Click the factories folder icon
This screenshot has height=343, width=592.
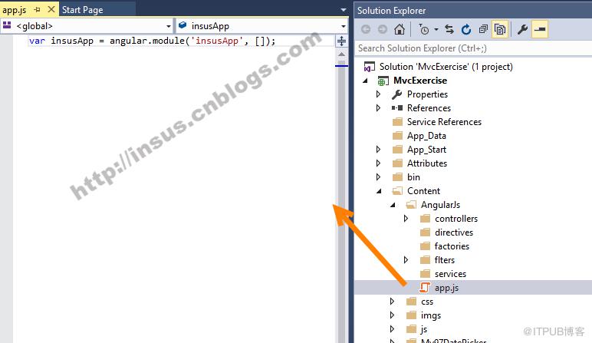point(425,246)
